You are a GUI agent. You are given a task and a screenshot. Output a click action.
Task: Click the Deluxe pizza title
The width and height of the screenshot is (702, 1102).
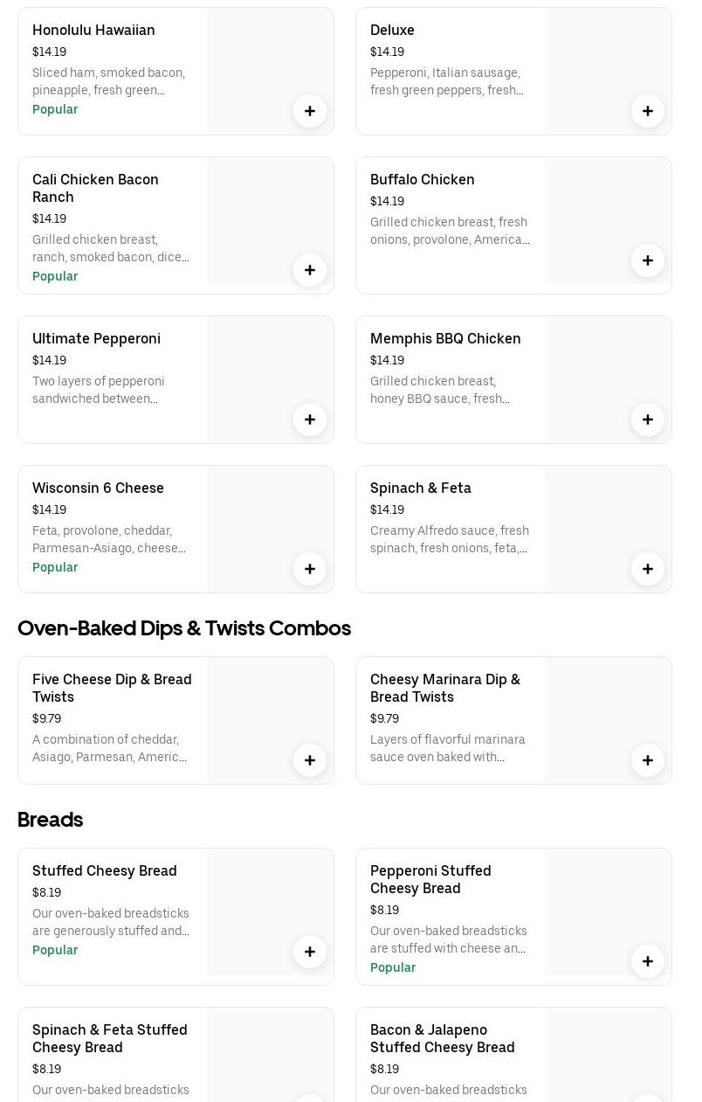[x=392, y=30]
